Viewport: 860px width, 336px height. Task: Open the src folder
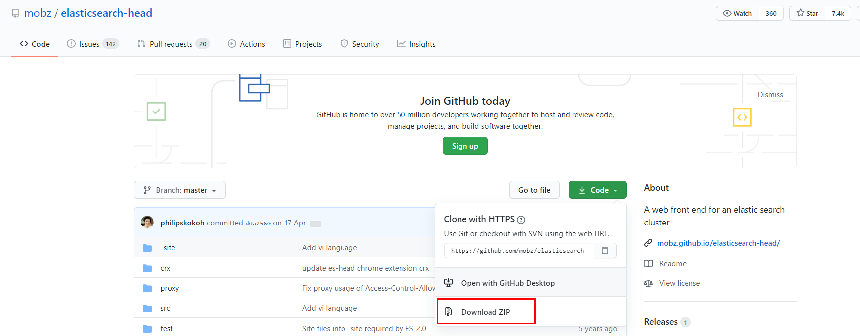[165, 308]
